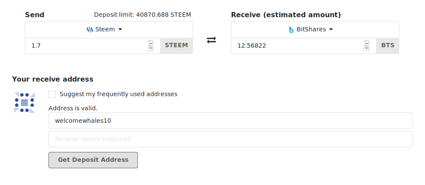Swap send and receive currencies arrows
This screenshot has height=185, width=425.
point(211,40)
